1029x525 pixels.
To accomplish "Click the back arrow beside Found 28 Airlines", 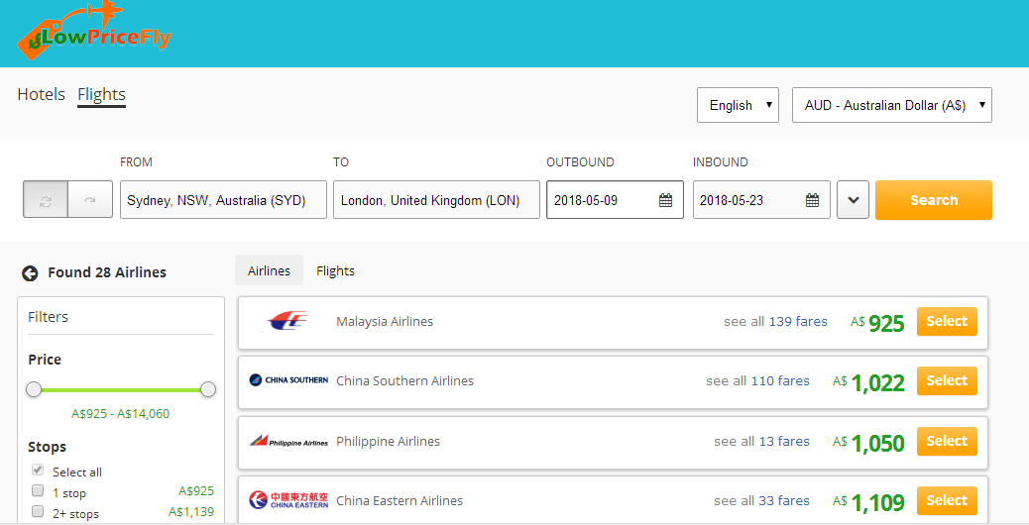I will (x=30, y=272).
